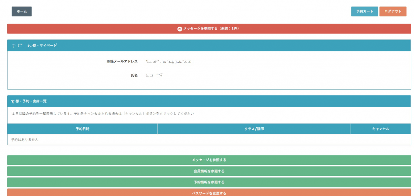Image resolution: width=414 pixels, height=196 pixels.
Task: Click the キャンセル column header
Action: [380, 129]
